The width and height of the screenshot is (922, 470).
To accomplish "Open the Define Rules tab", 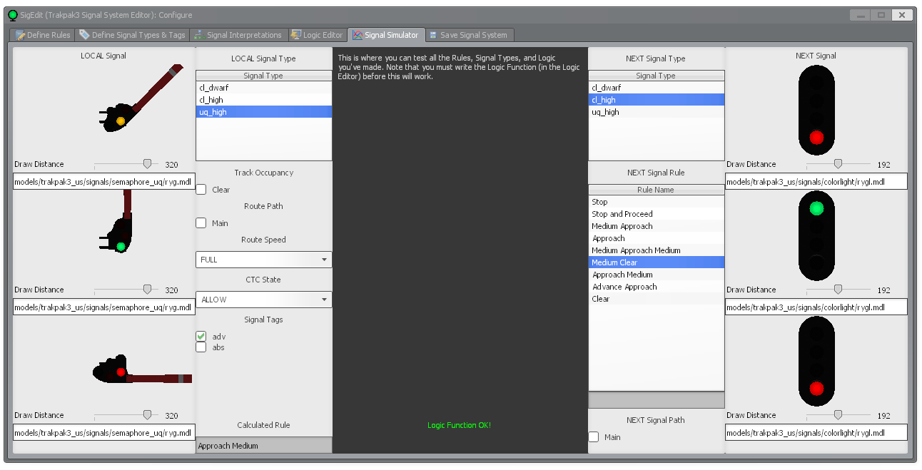I will 44,35.
